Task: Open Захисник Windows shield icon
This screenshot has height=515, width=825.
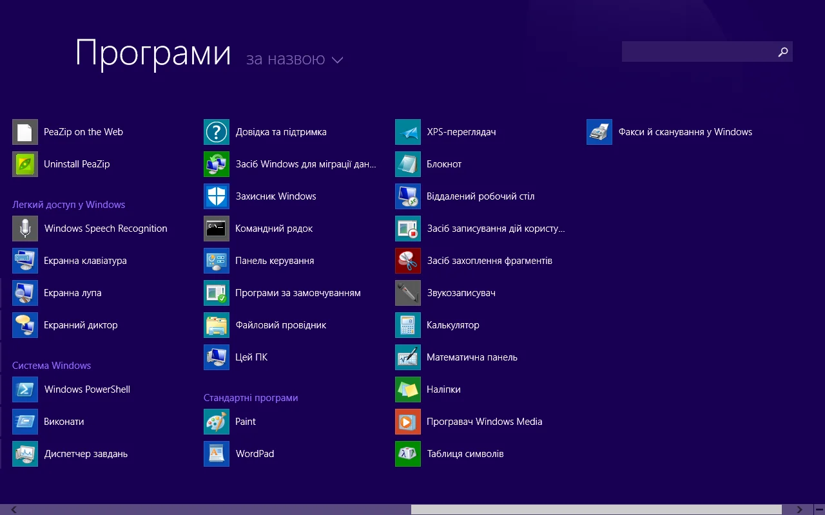Action: pyautogui.click(x=217, y=196)
